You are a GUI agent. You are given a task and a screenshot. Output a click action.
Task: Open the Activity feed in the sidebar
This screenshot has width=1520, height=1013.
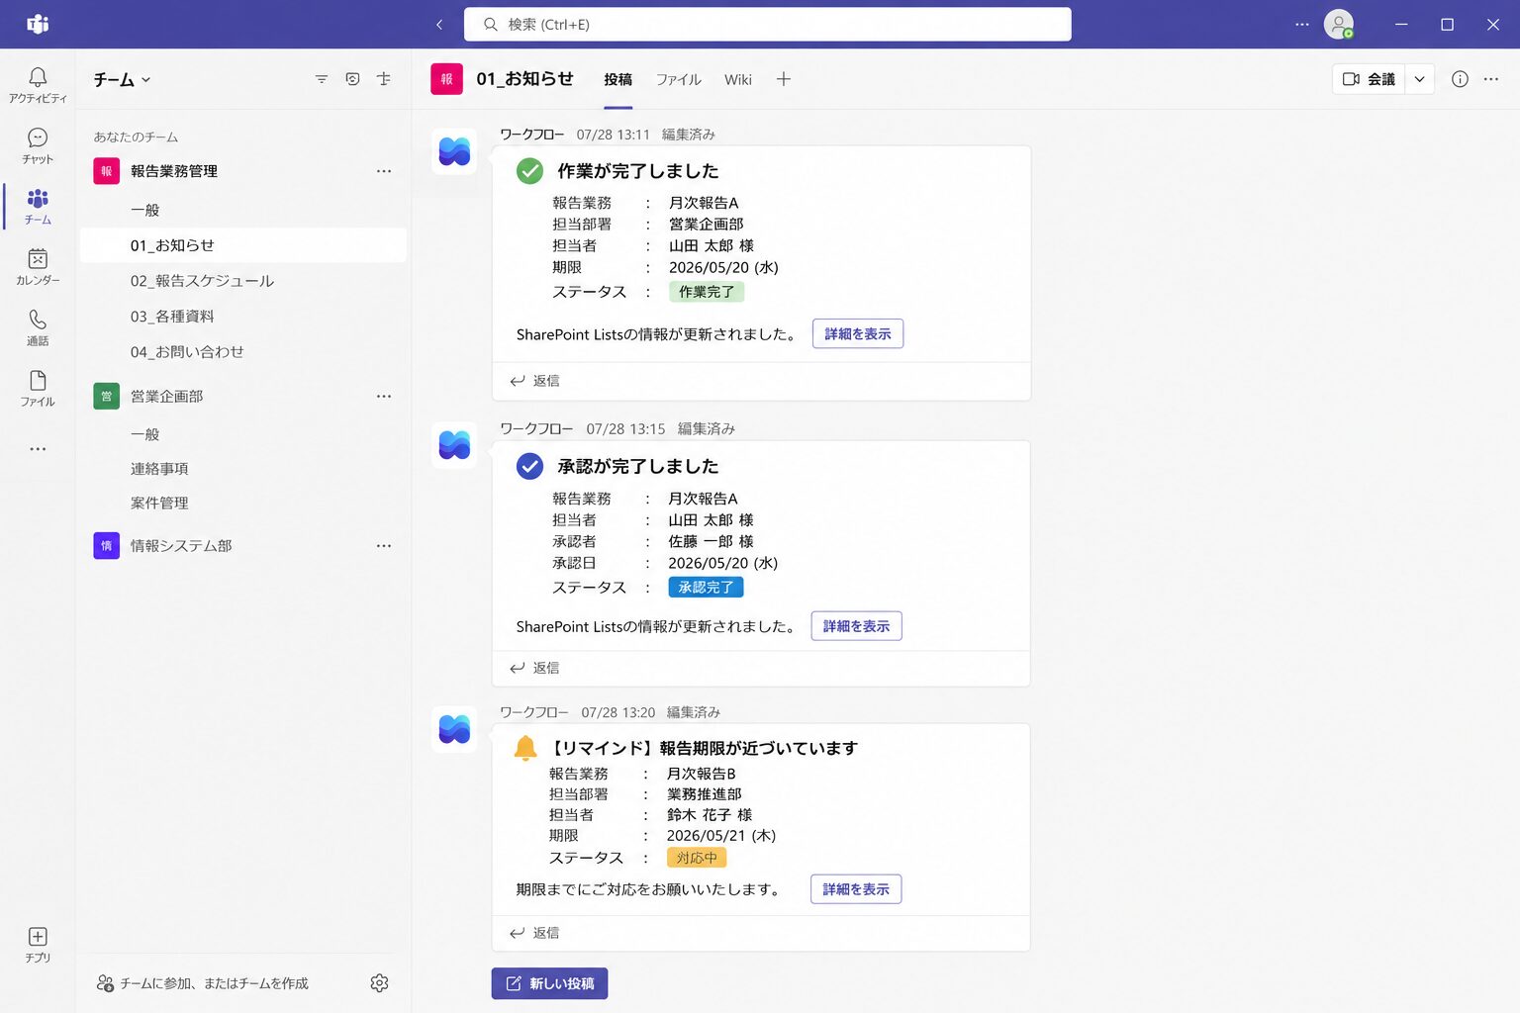38,86
